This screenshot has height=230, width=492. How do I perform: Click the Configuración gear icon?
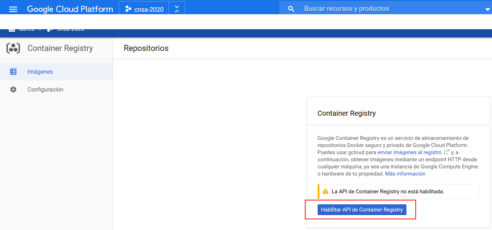[13, 89]
